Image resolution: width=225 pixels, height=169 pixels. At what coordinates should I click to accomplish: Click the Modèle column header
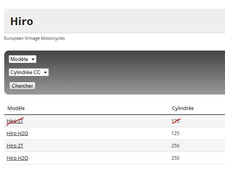pos(16,108)
